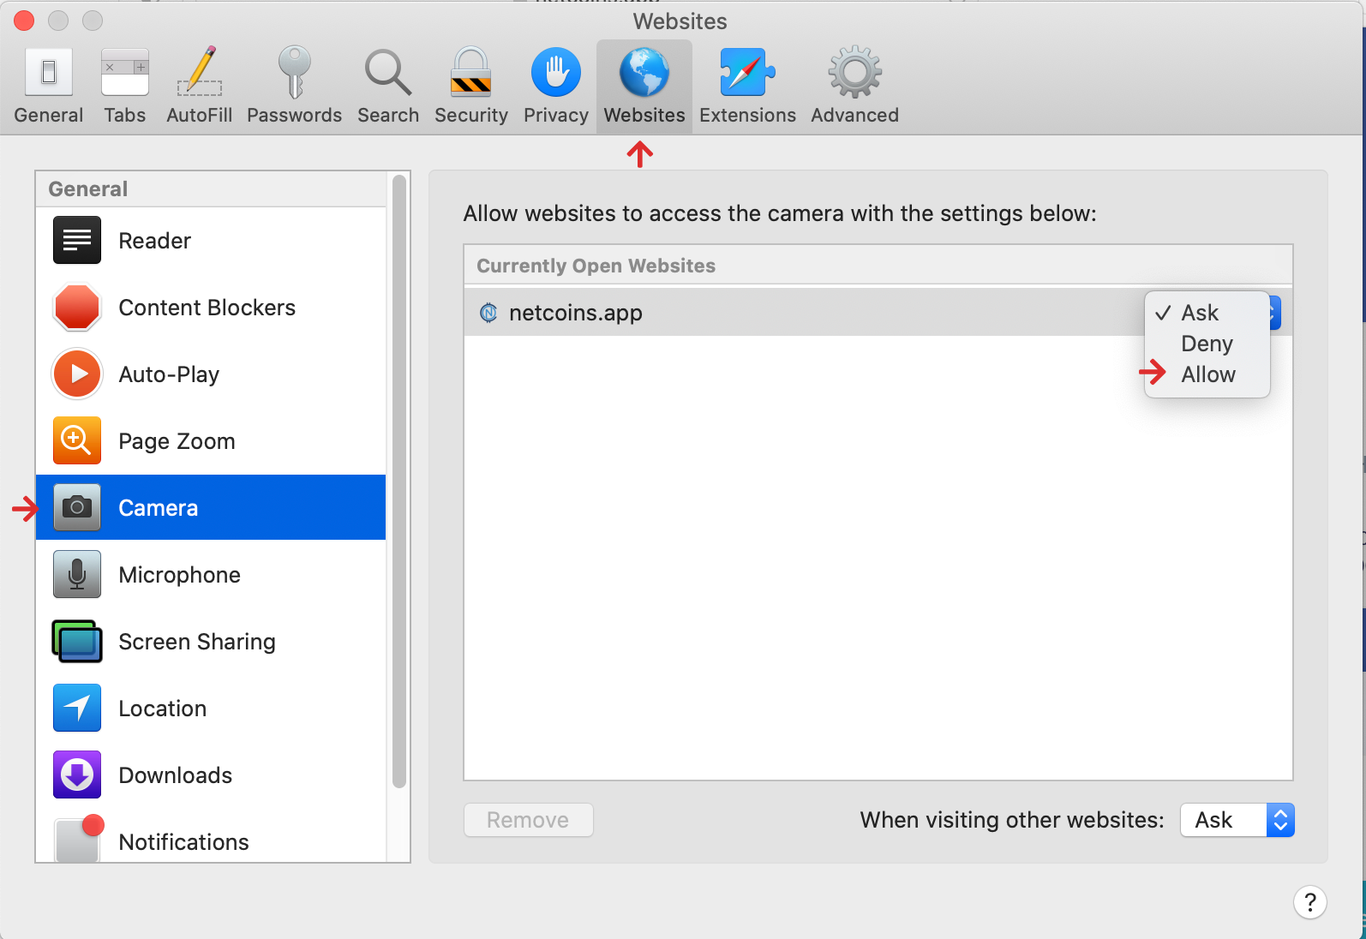This screenshot has width=1366, height=939.
Task: Select Content Blockers in the sidebar list
Action: pyautogui.click(x=211, y=308)
